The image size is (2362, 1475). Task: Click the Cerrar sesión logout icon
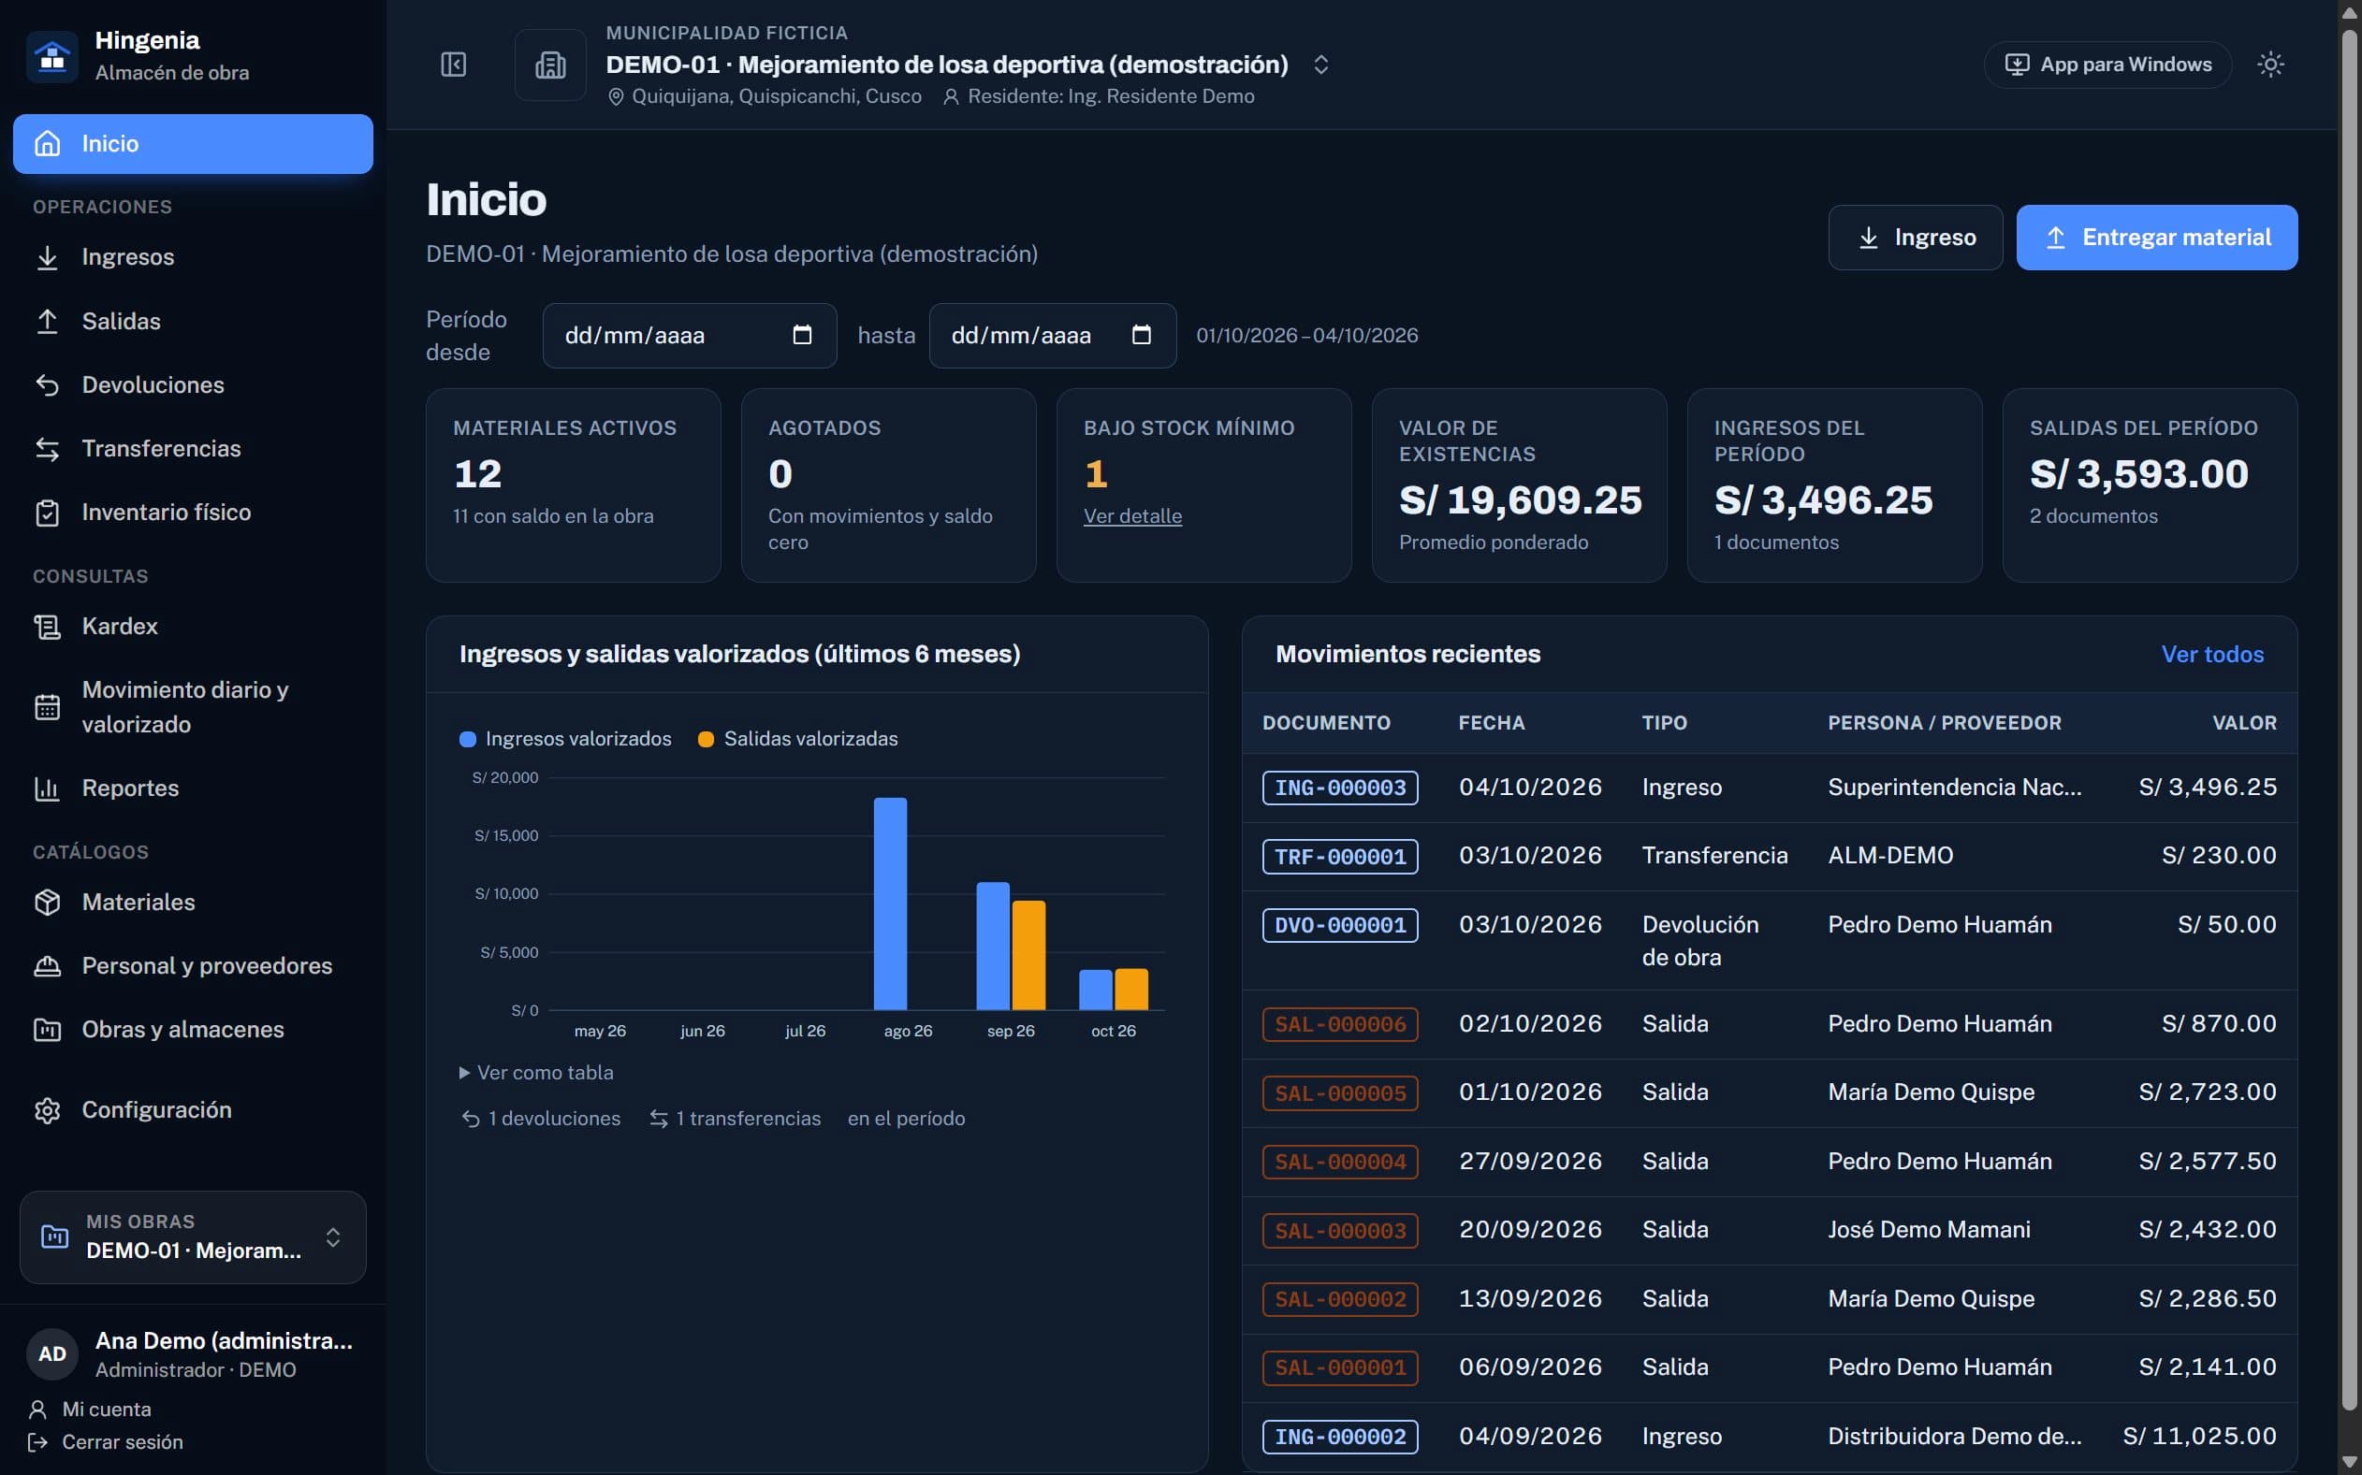38,1442
